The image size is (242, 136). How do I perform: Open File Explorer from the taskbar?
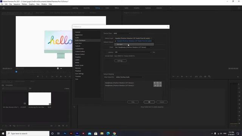click(x=102, y=133)
